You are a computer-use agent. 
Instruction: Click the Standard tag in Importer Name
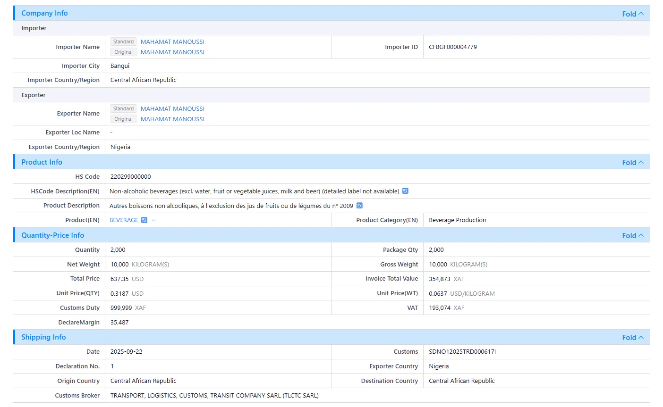(123, 42)
